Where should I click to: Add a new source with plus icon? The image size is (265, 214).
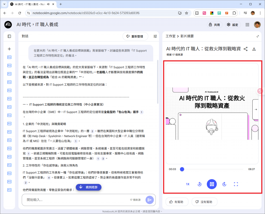click(x=9, y=49)
